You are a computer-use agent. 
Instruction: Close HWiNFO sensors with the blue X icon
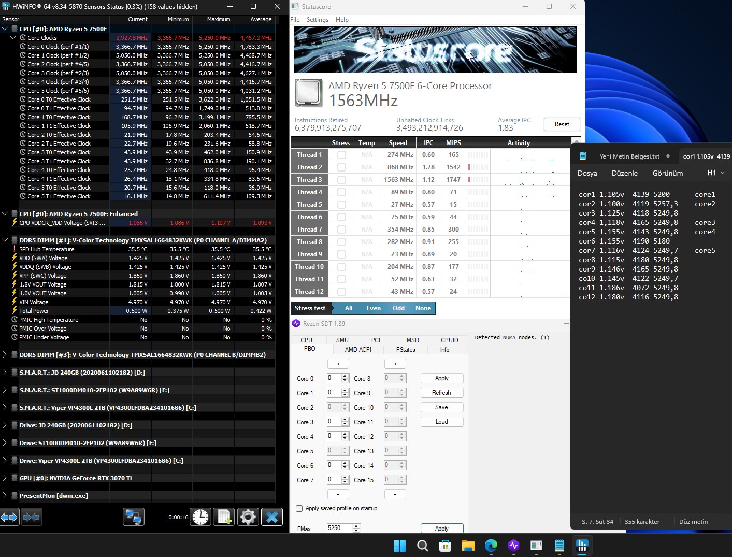coord(272,517)
